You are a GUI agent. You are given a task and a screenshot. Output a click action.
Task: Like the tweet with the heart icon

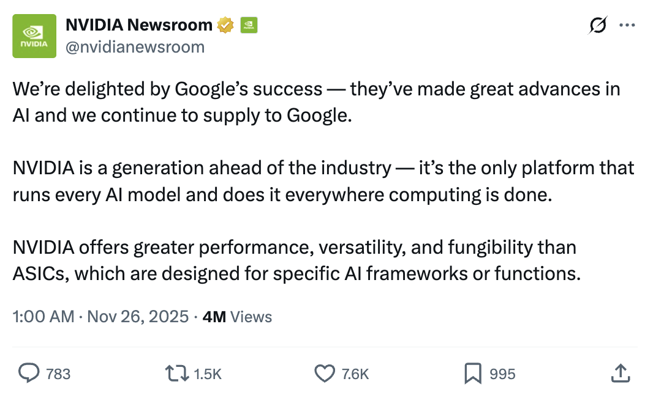coord(324,373)
